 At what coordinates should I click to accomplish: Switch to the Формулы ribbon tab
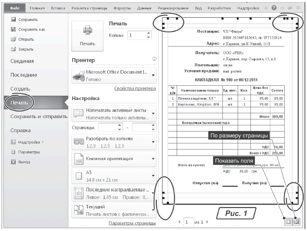pos(123,8)
